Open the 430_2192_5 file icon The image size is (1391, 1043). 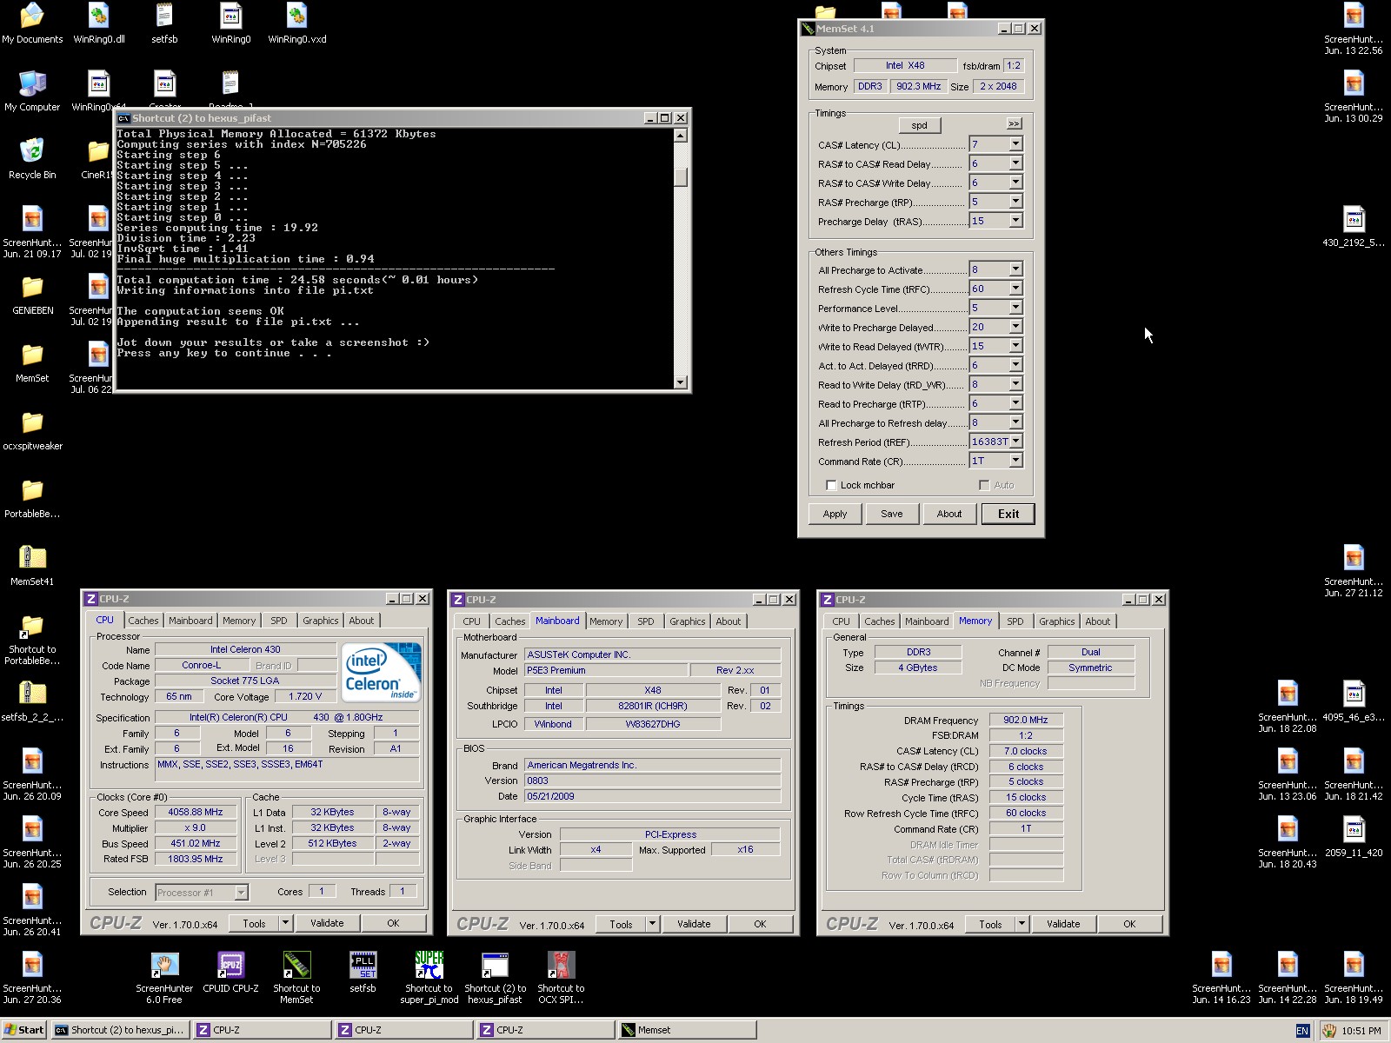[x=1354, y=227]
